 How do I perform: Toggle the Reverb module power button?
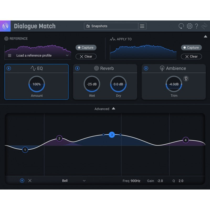click(x=77, y=68)
